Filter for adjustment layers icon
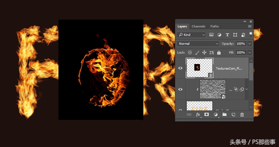Image resolution: width=279 pixels, height=147 pixels. [x=219, y=35]
